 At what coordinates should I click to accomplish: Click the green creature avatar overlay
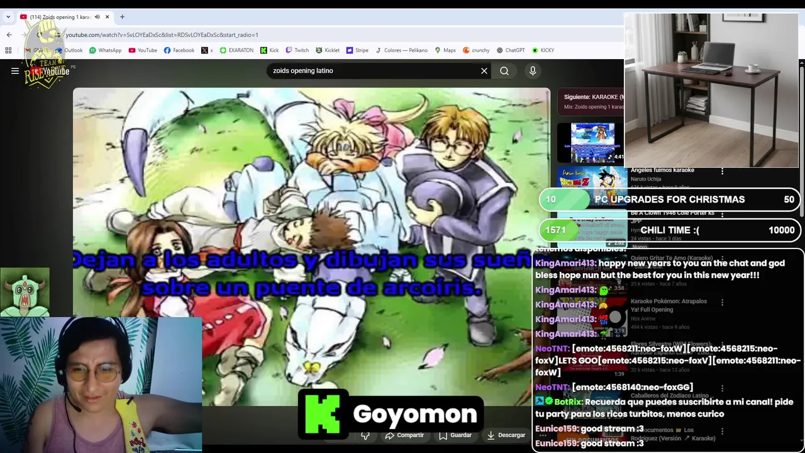(25, 292)
